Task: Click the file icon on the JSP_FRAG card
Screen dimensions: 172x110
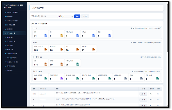Action: [78, 35]
